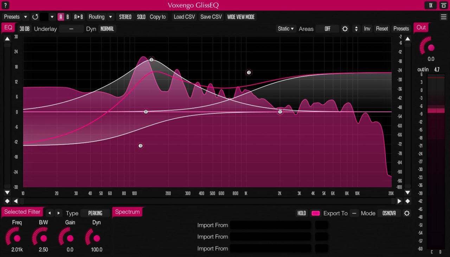Select the Spectrum tab

pos(127,212)
